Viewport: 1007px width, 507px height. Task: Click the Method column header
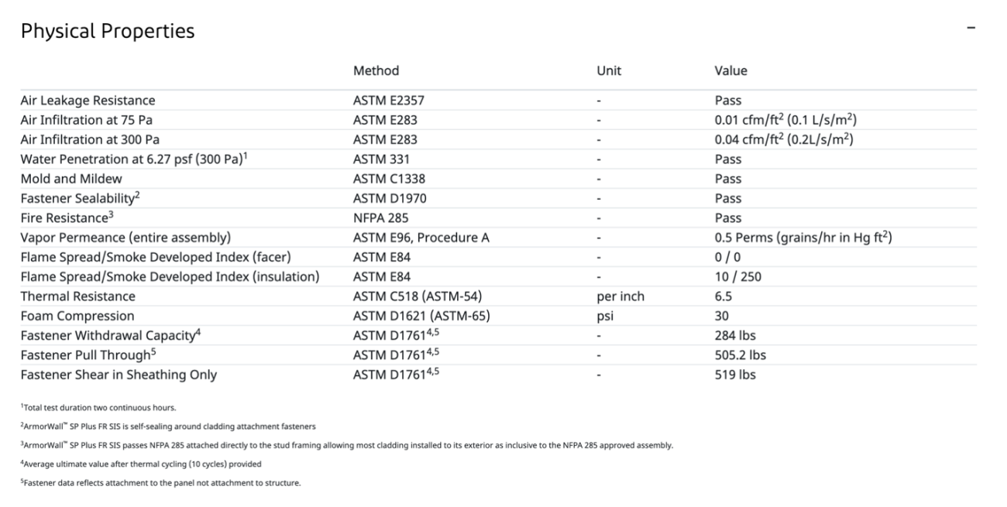point(376,70)
